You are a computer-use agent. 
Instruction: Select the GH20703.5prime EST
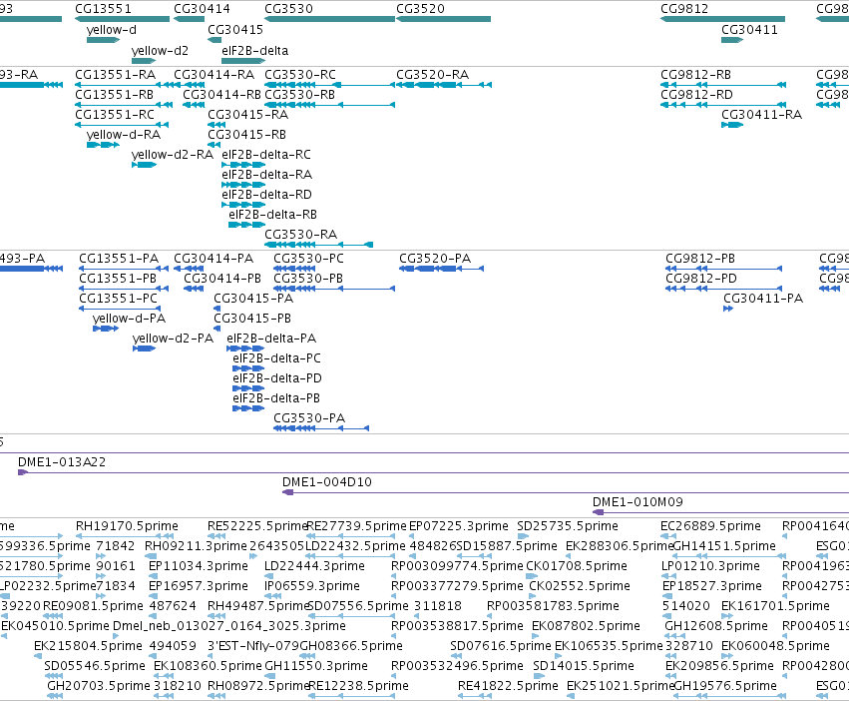pos(55,696)
